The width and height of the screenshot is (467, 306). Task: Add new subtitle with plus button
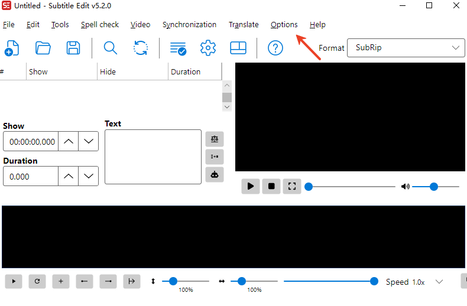click(x=61, y=281)
